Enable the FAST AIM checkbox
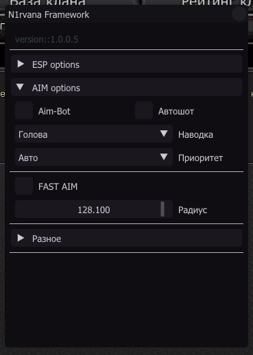Image resolution: width=253 pixels, height=355 pixels. pyautogui.click(x=24, y=186)
